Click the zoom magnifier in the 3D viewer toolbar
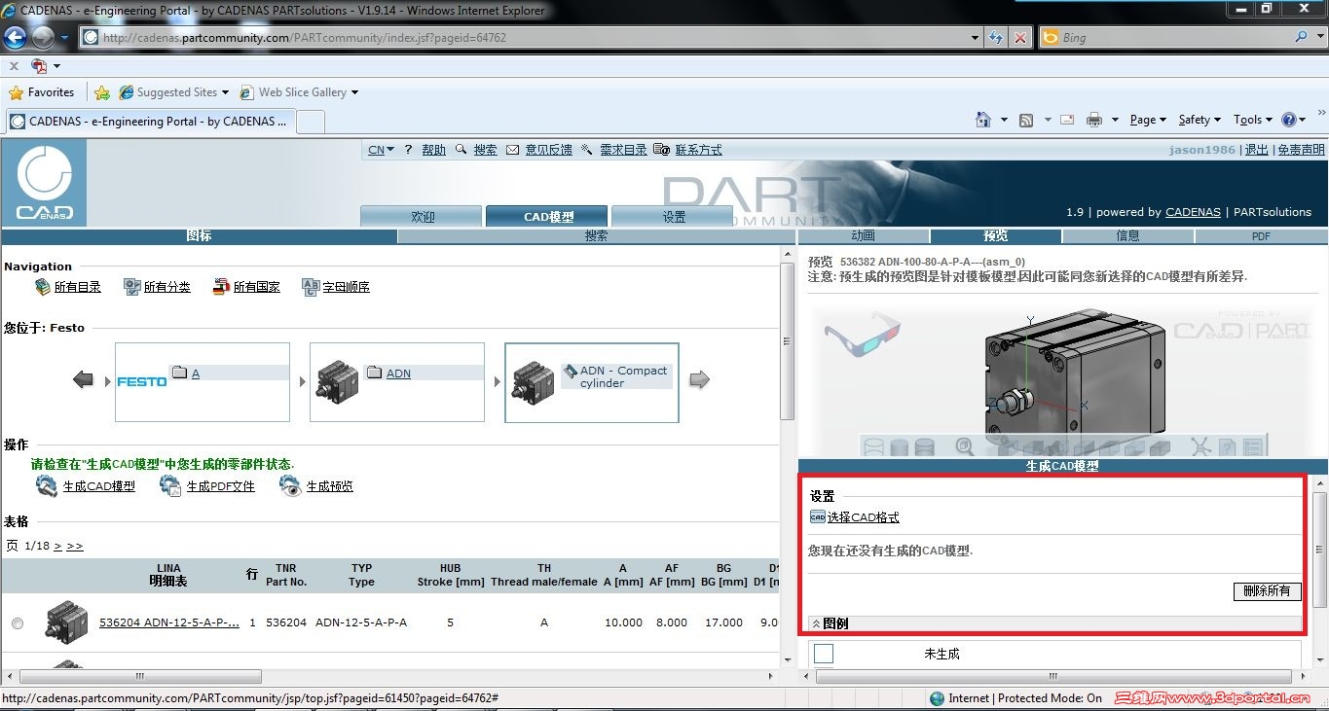 tap(965, 446)
